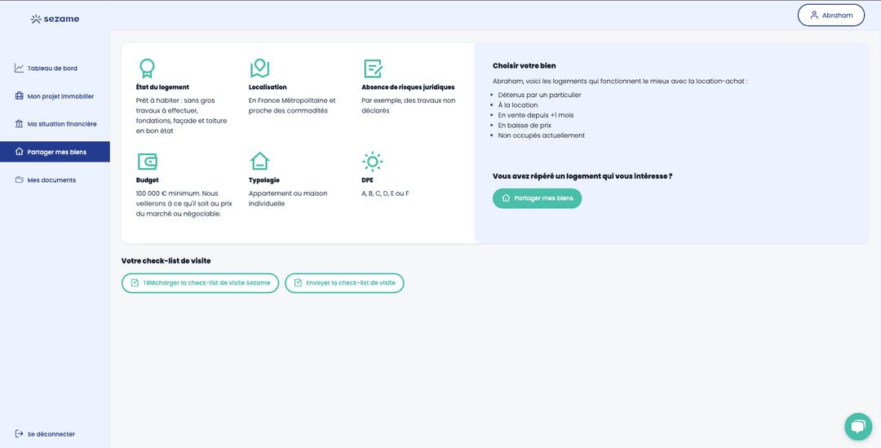Click Envoyer la check-list de visite
The image size is (881, 448).
pyautogui.click(x=344, y=283)
